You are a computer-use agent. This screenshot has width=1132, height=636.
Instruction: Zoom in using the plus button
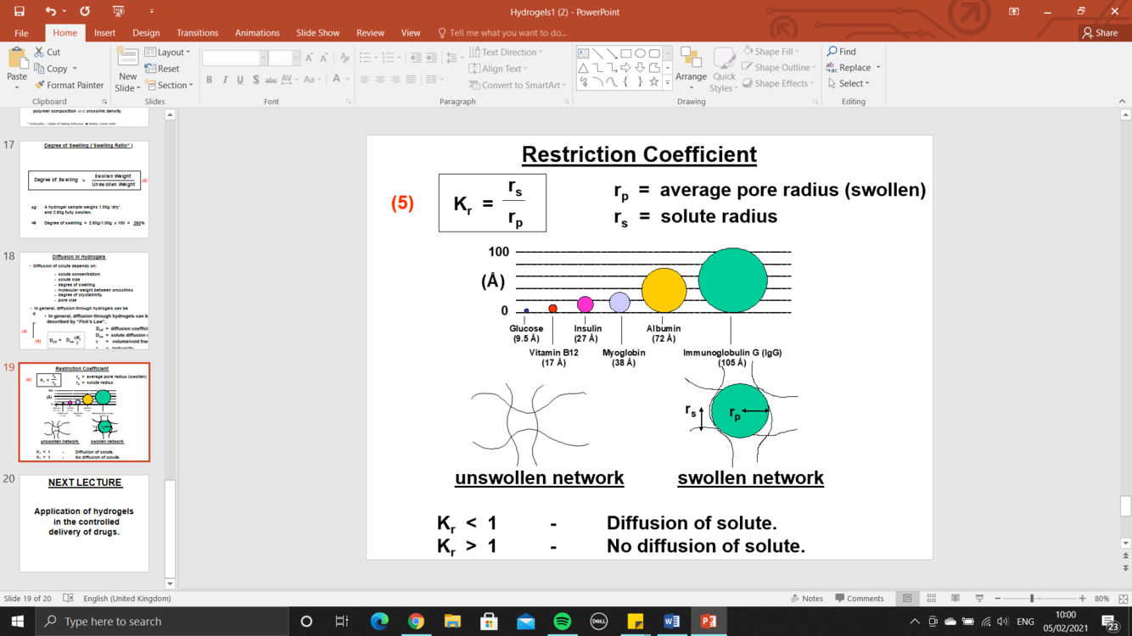click(x=1082, y=599)
